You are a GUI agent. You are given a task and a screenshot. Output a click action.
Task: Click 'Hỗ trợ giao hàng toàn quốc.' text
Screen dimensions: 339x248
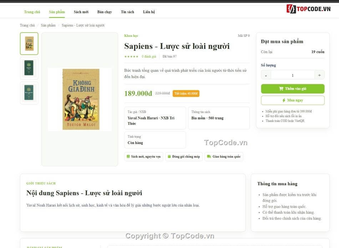click(x=284, y=207)
